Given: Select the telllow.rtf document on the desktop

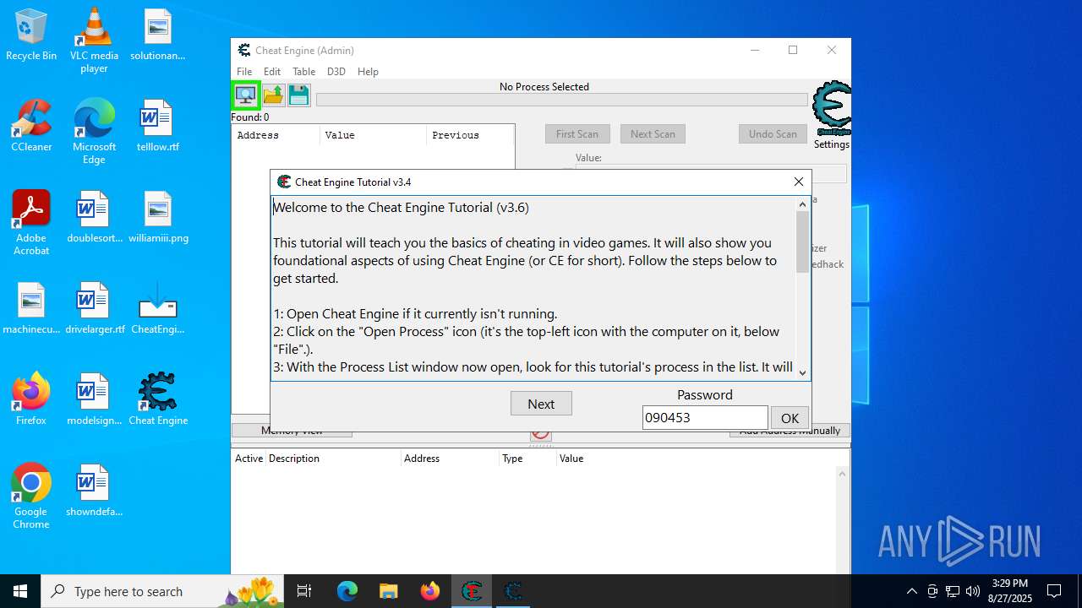Looking at the screenshot, I should [158, 126].
